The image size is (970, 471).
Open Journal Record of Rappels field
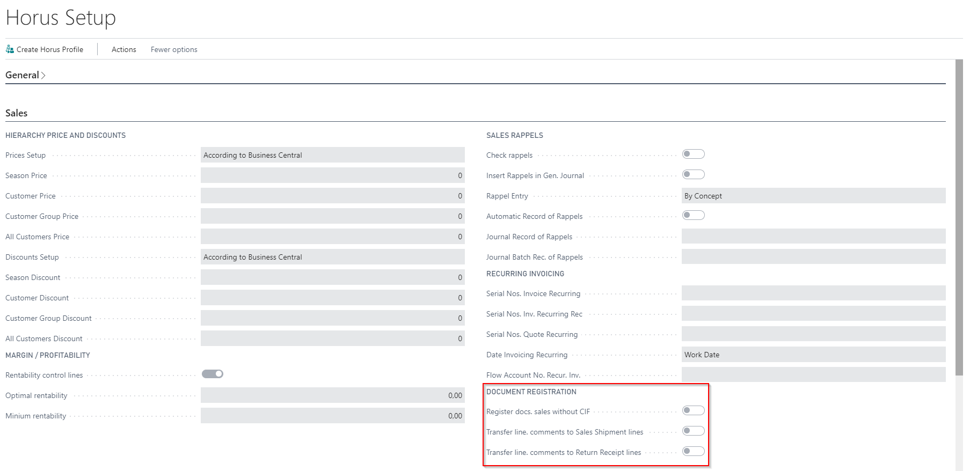(814, 237)
